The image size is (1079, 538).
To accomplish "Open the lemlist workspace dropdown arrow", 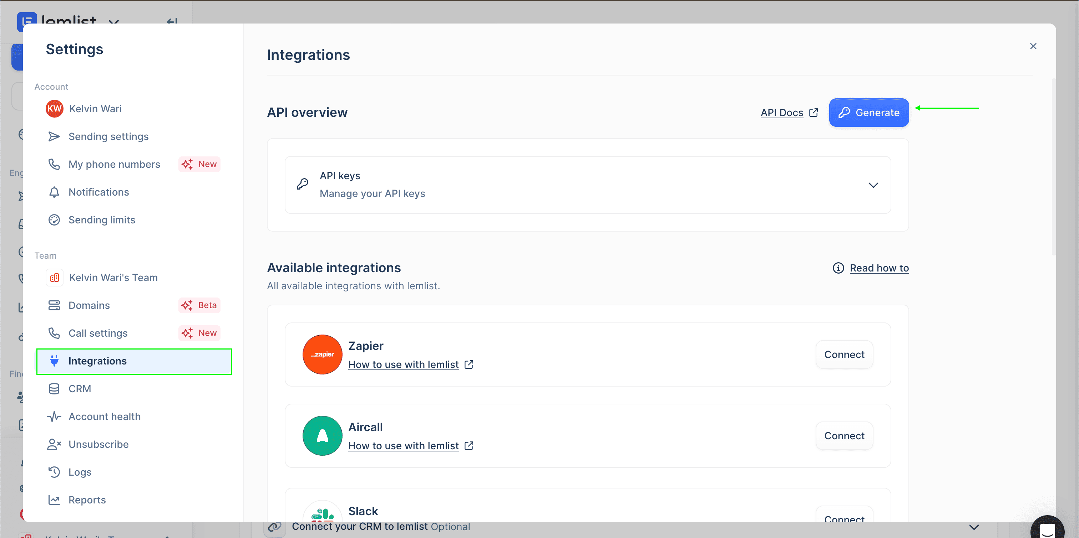I will point(113,22).
